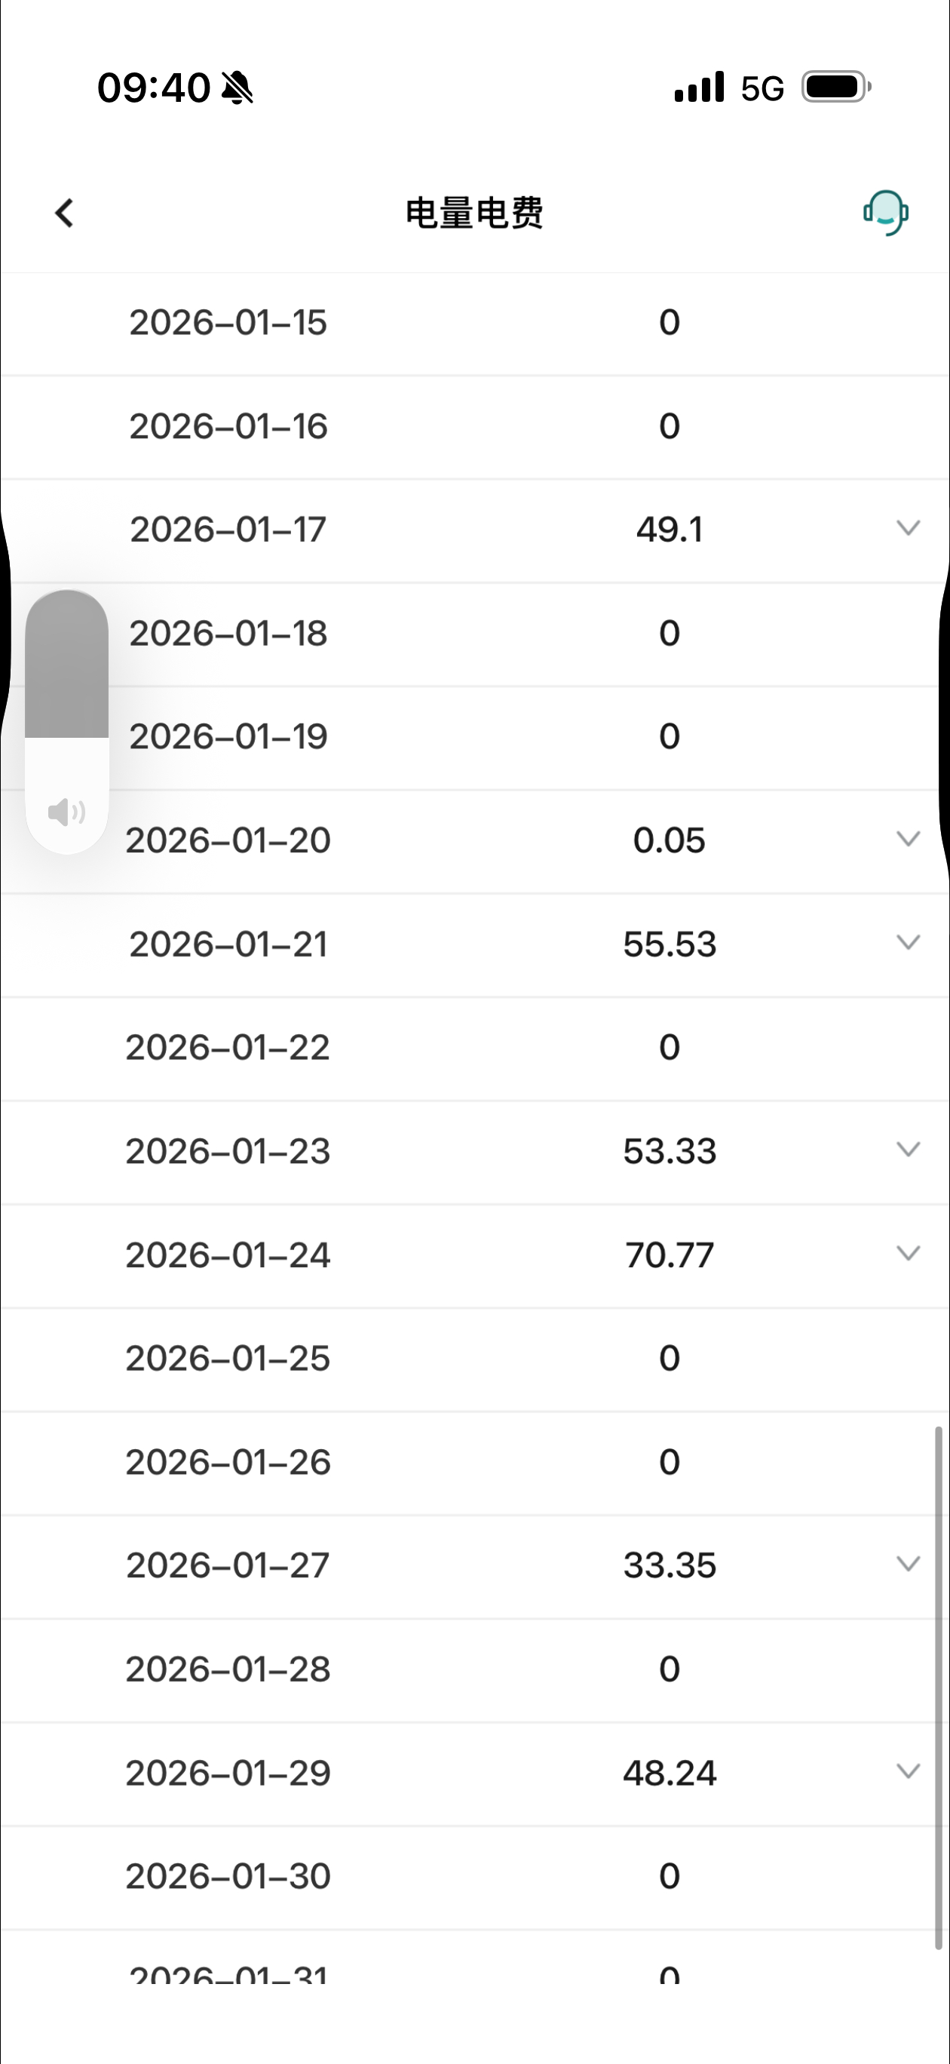This screenshot has width=950, height=2064.
Task: Expand details for 2026-01-20 chevron
Action: (x=908, y=839)
